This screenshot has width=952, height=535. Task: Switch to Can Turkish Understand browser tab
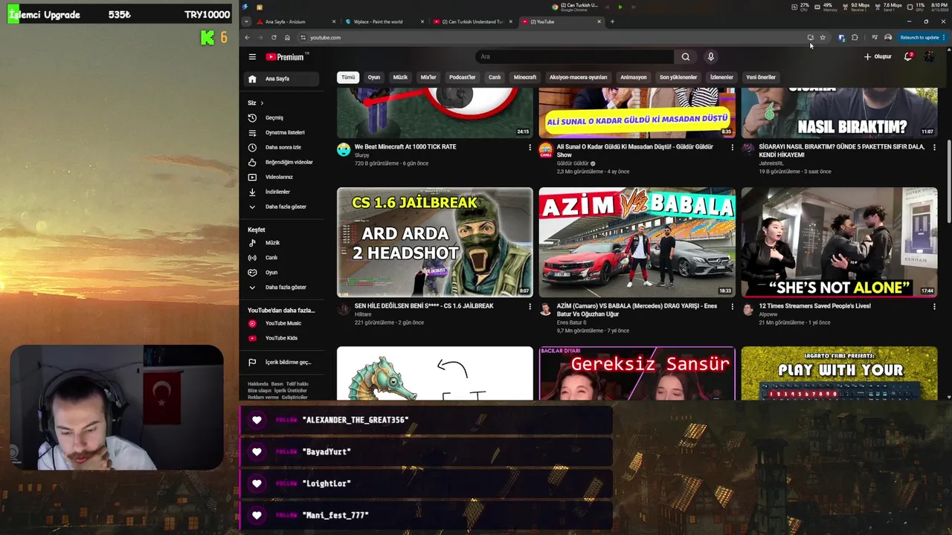tap(473, 22)
